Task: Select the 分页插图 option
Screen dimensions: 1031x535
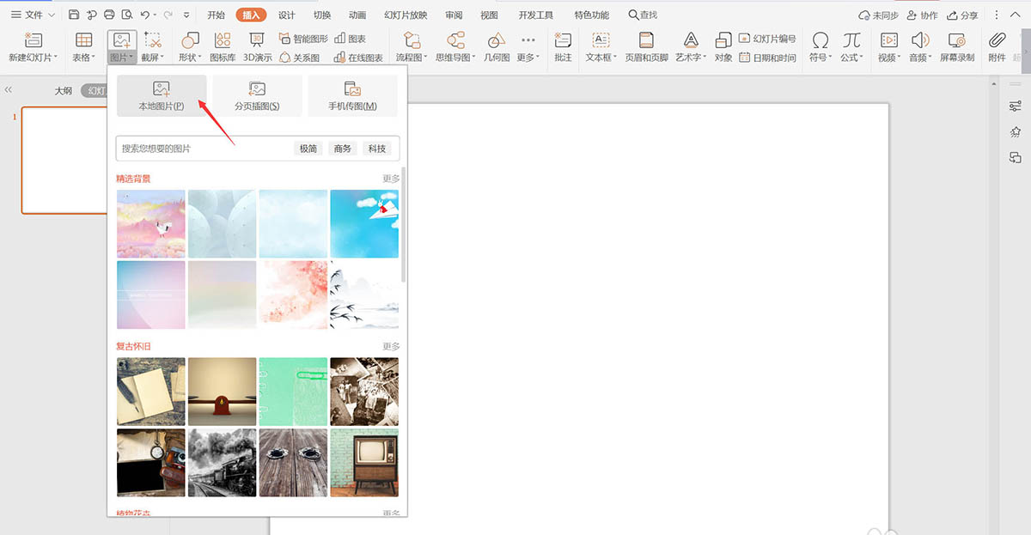Action: pos(257,95)
